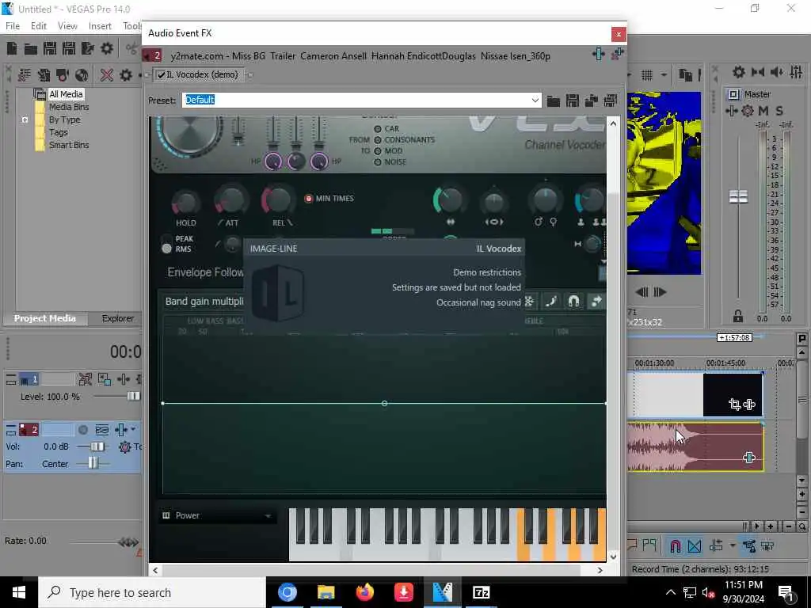Screen dimensions: 811x608
Task: Click the Master volume fader handle
Action: point(738,196)
